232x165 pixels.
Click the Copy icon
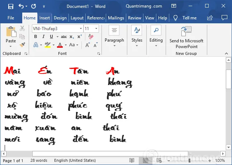click(x=22, y=36)
